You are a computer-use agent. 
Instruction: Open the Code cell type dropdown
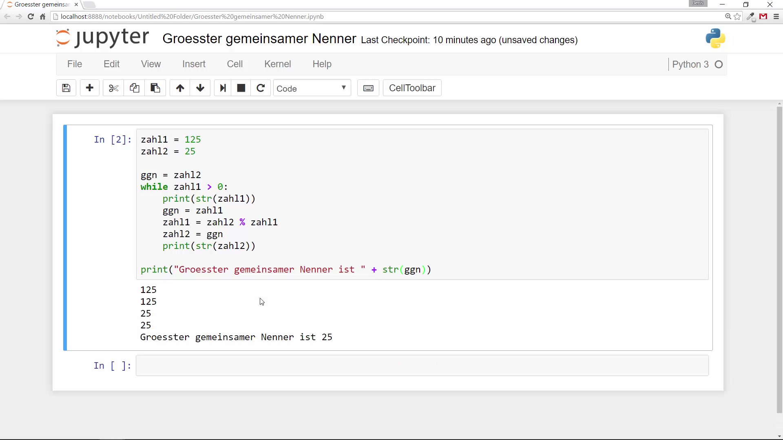coord(312,88)
